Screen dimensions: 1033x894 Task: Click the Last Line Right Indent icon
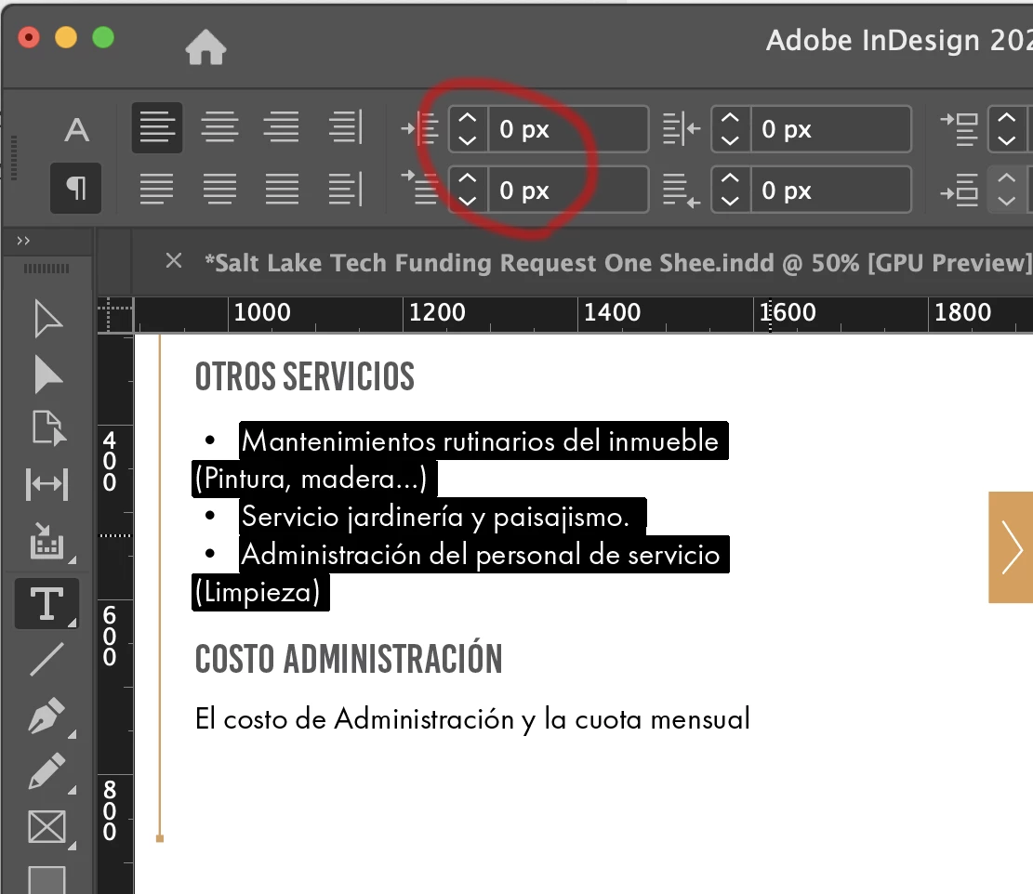coord(682,191)
